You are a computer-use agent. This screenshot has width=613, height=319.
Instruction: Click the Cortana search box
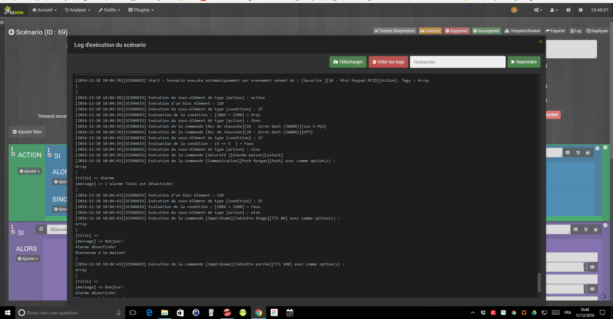pyautogui.click(x=70, y=313)
